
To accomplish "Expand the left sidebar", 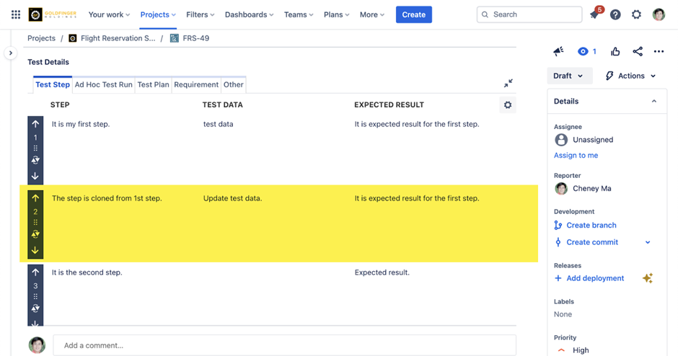I will point(10,53).
